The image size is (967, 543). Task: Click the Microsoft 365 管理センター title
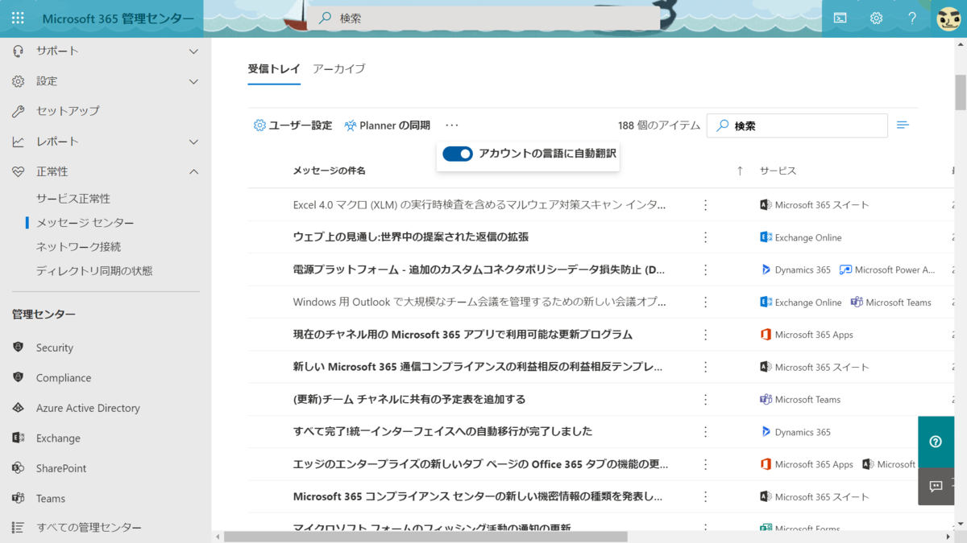tap(118, 19)
